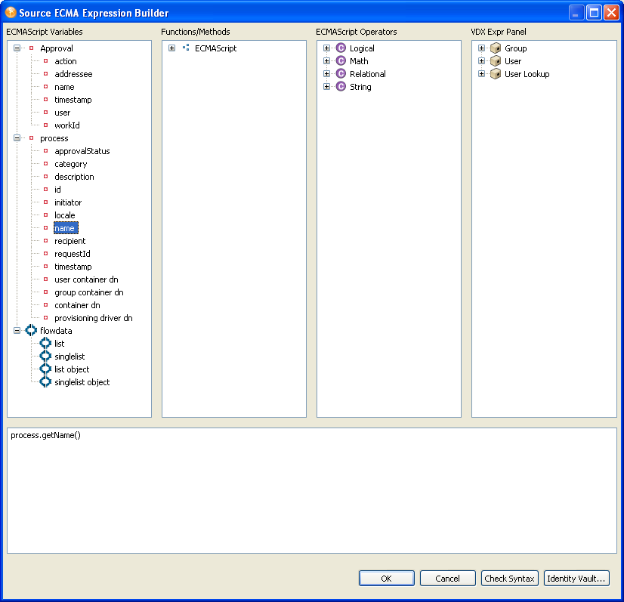
Task: Click the red icon beside provisioning driver dn
Action: point(46,317)
